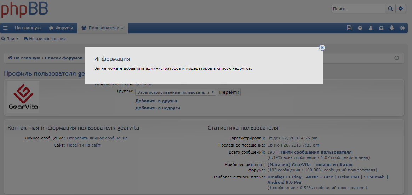Open Umidigi F1 Play topic link
The width and height of the screenshot is (412, 195).
(327, 179)
